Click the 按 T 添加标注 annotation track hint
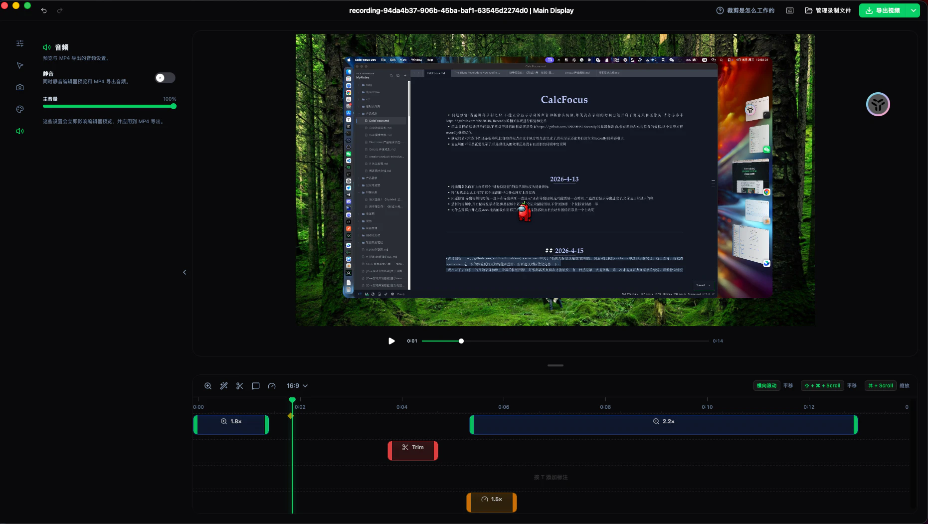The image size is (928, 524). (551, 477)
